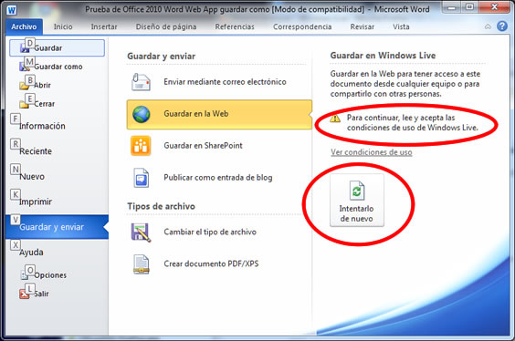Choose Guardar in the backstage menu
The width and height of the screenshot is (515, 341).
(58, 48)
